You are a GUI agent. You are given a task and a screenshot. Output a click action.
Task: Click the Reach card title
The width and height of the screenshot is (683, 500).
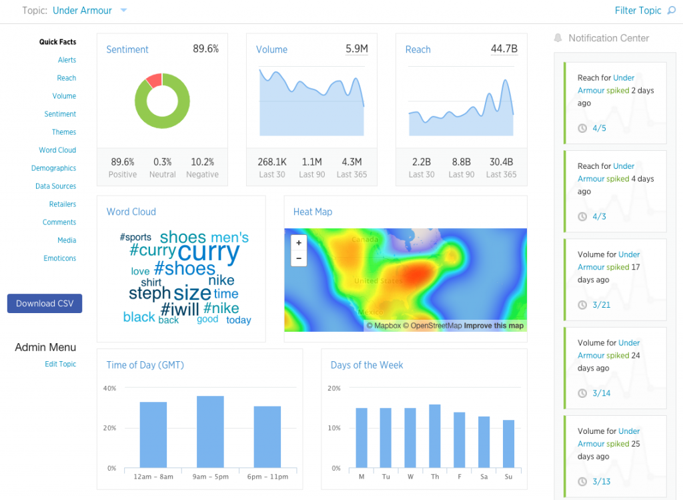point(418,49)
